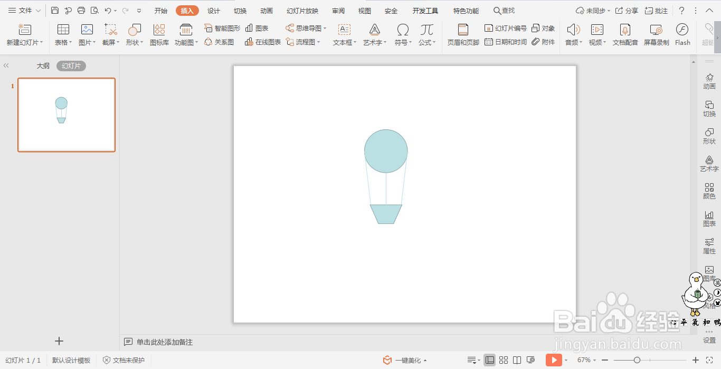Insert 日期和时间 date and time
This screenshot has width=721, height=369.
(505, 42)
